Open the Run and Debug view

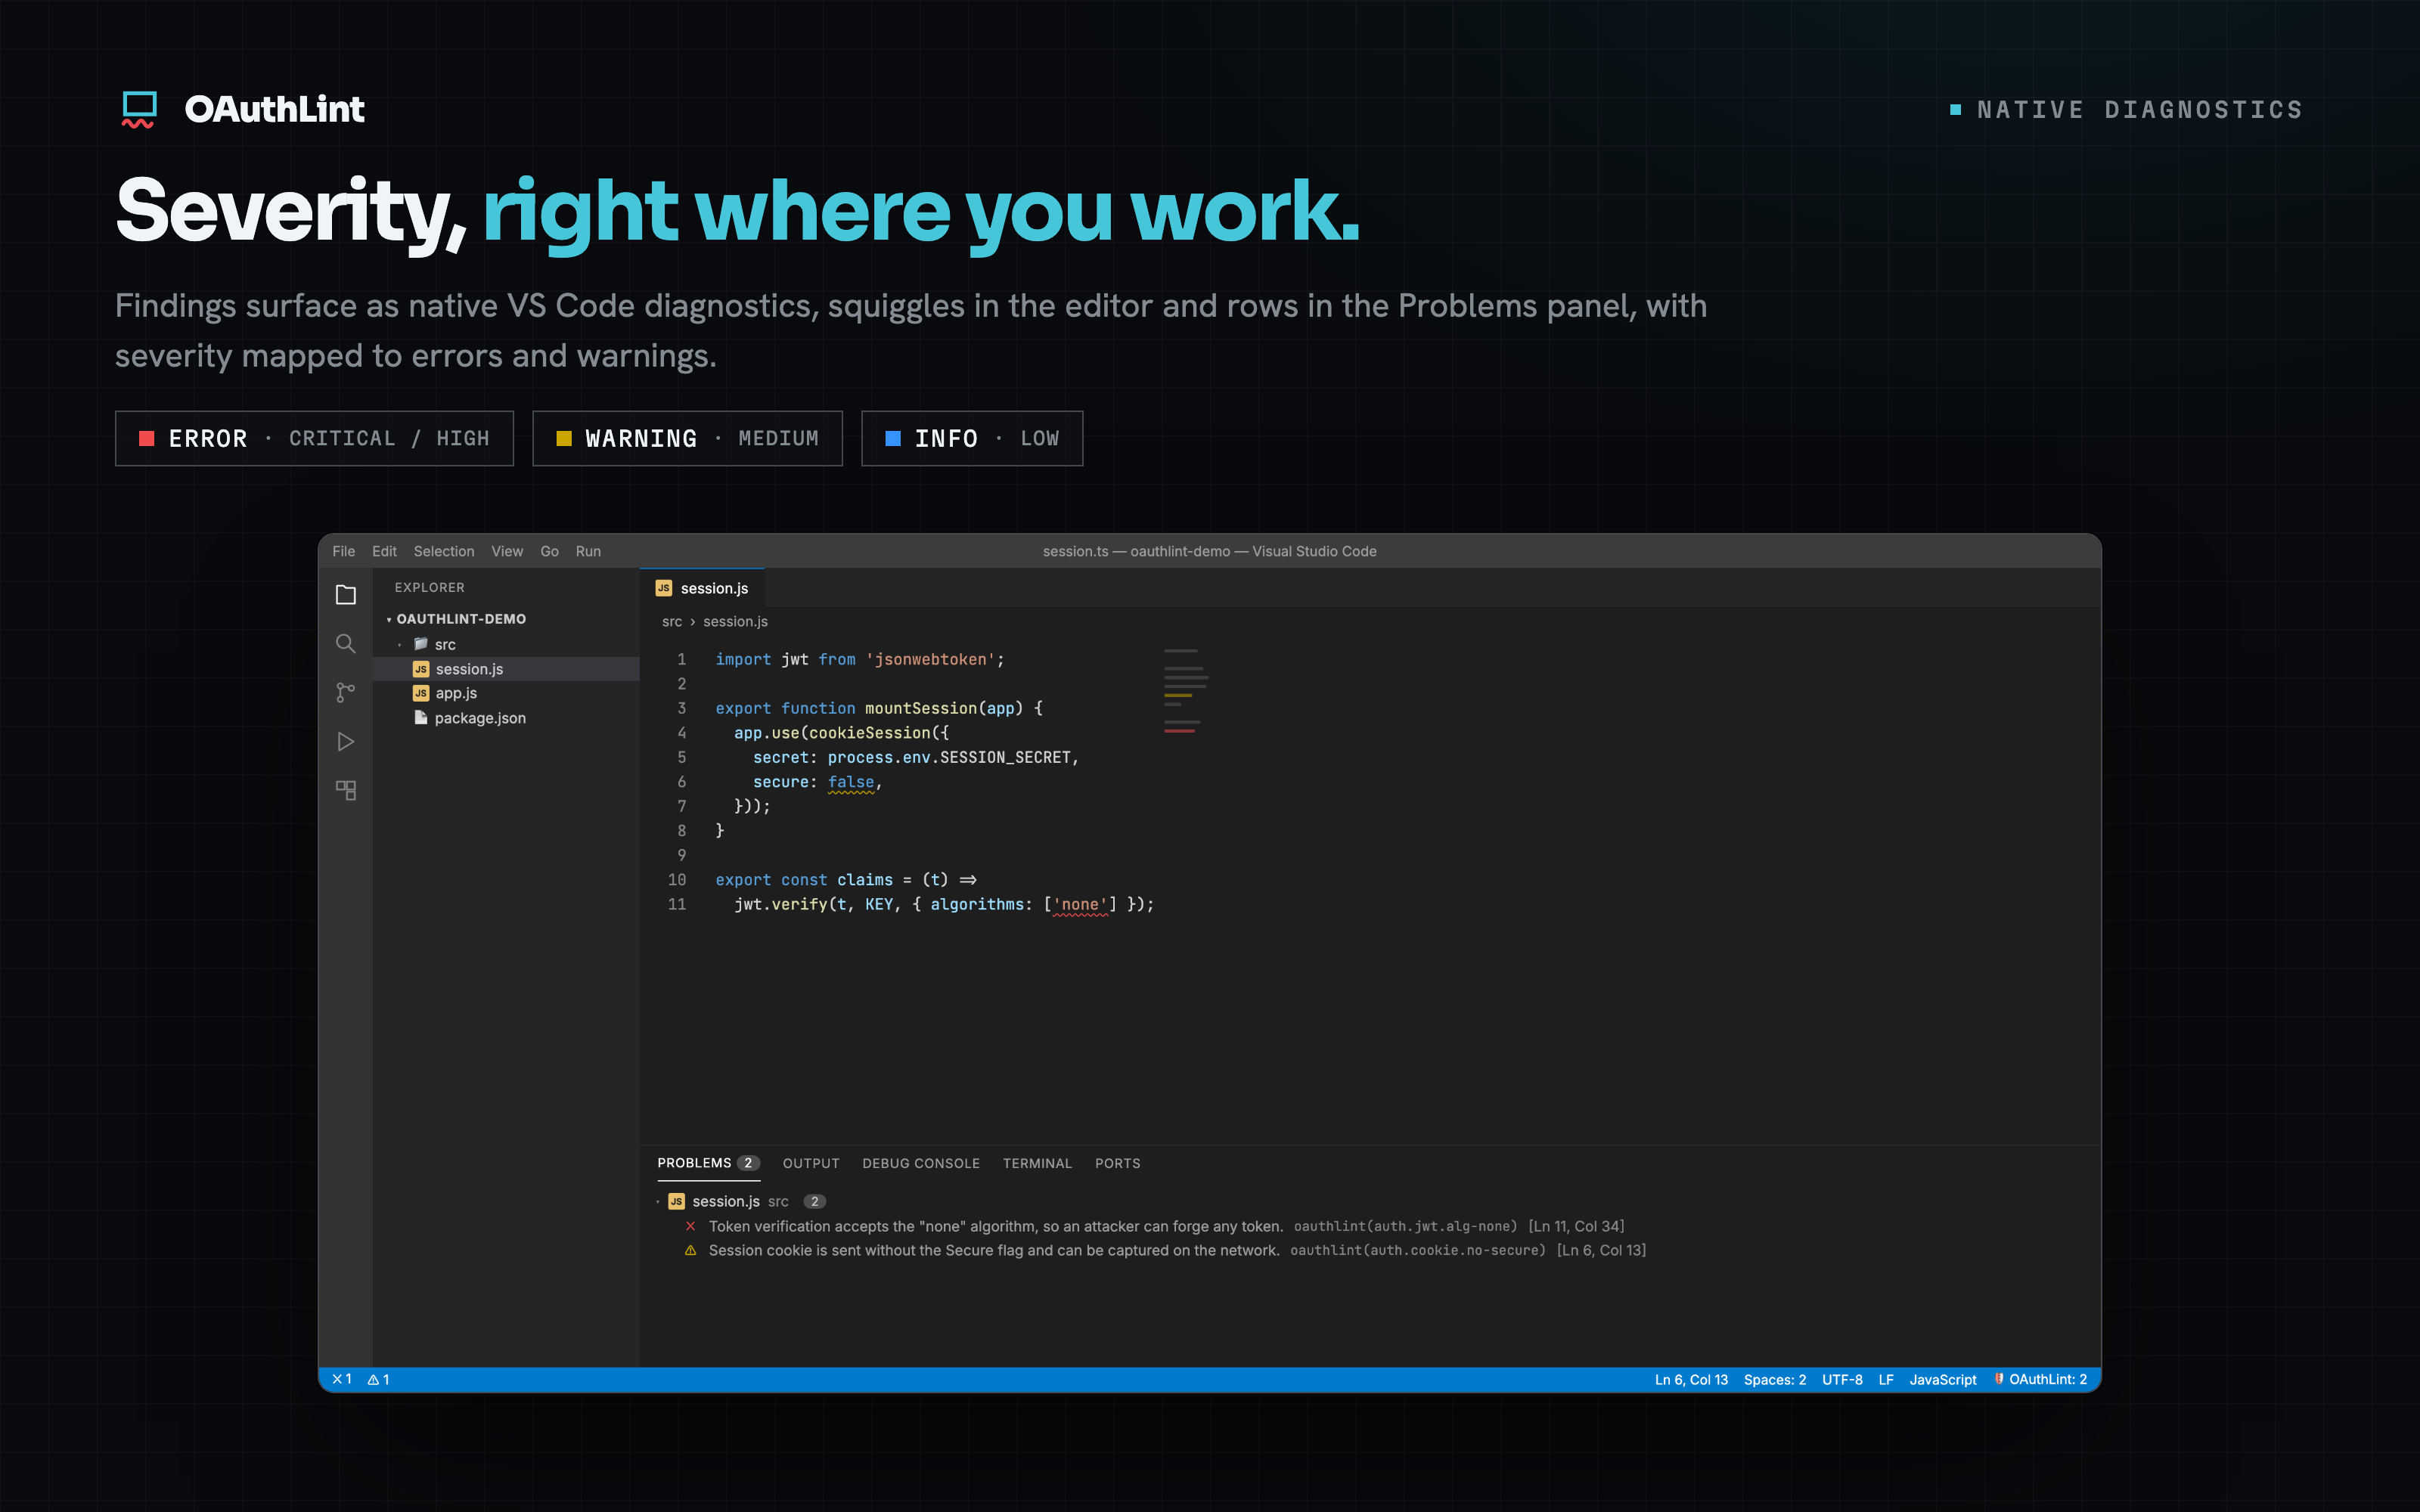coord(346,741)
